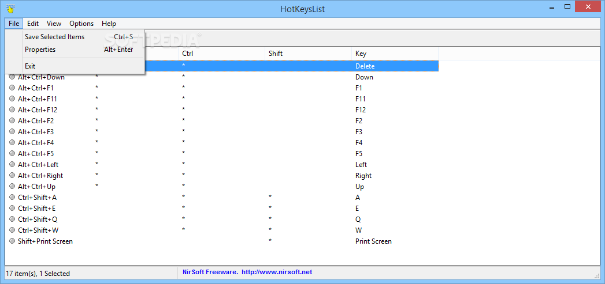
Task: Click the gray circle icon beside Ctrl+Shift+A
Action: (12, 198)
